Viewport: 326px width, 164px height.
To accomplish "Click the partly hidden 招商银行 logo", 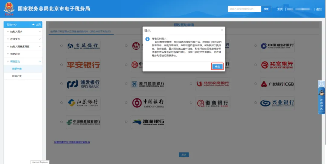I will 137,46.
